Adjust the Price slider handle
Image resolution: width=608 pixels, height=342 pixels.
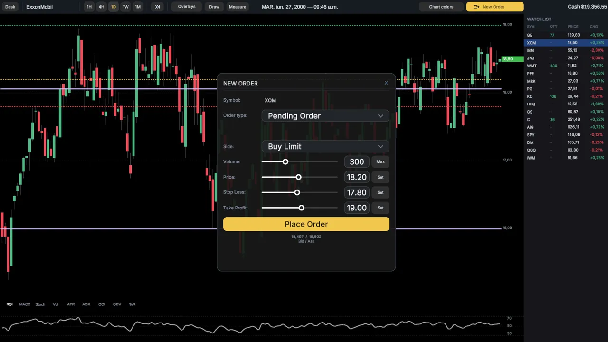coord(299,177)
